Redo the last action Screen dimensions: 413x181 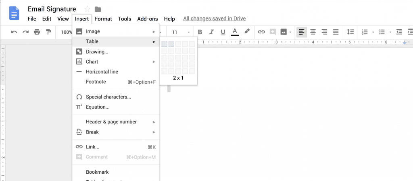25,32
